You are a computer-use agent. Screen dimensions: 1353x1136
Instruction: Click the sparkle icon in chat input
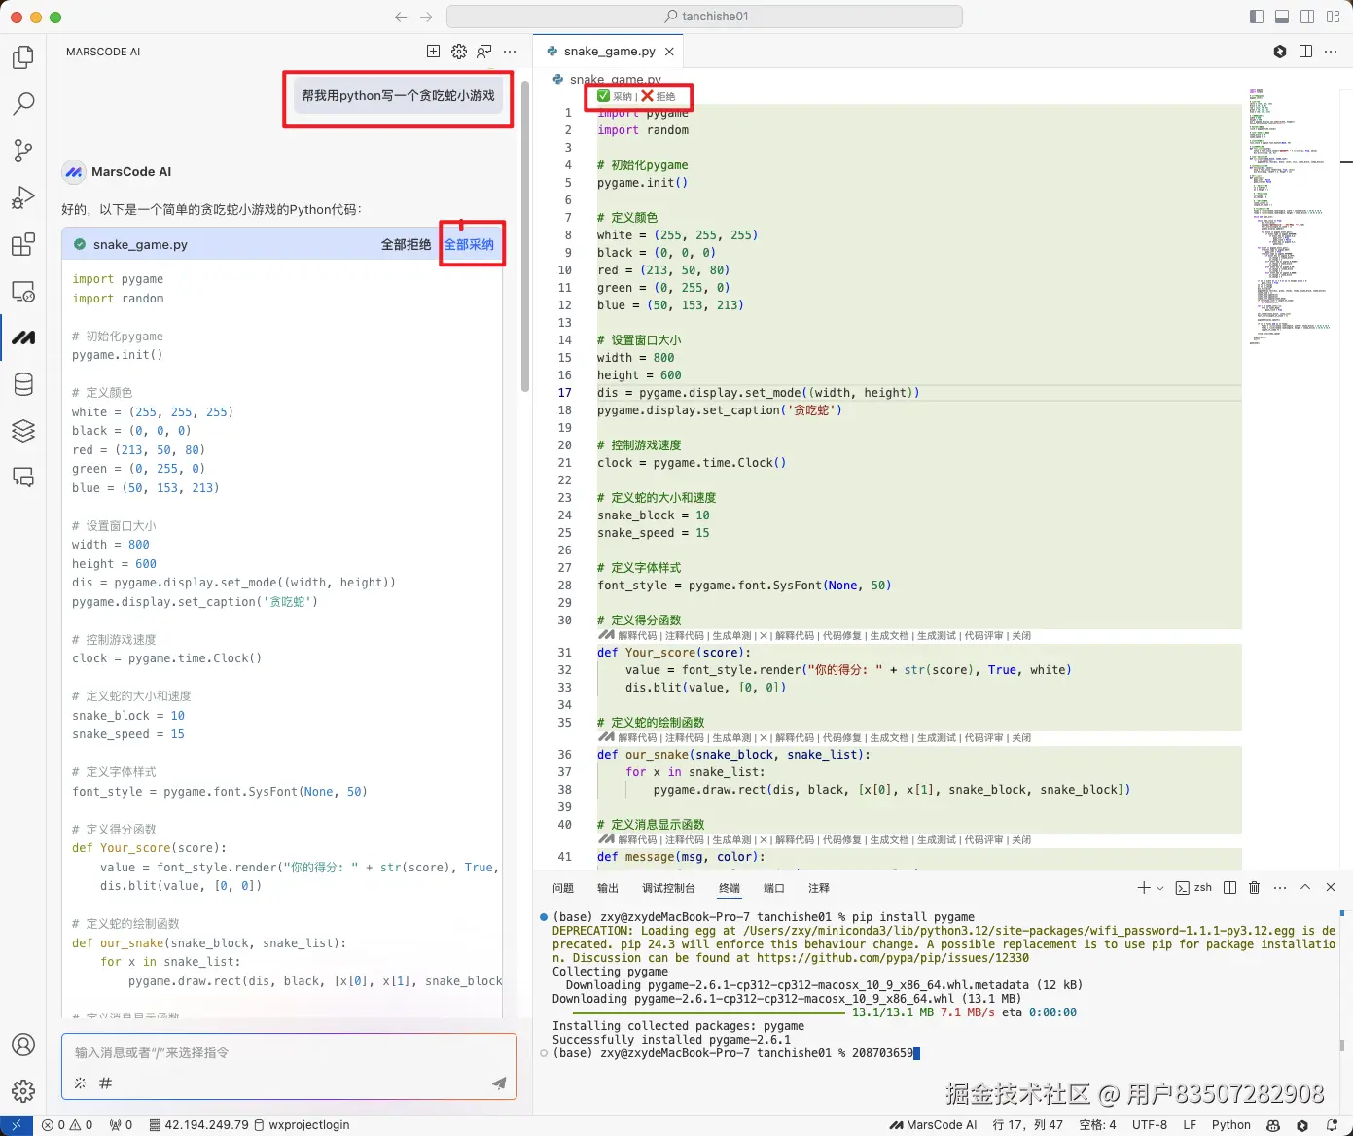(x=81, y=1083)
